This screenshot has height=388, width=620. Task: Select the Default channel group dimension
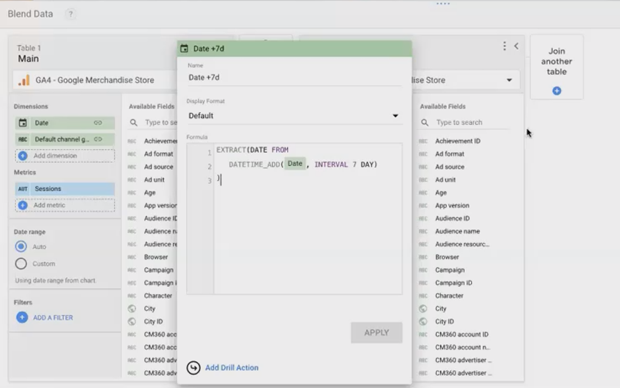65,139
